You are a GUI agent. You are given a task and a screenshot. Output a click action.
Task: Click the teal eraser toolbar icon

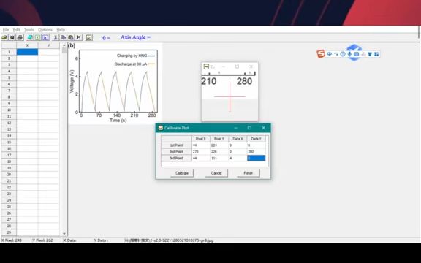tap(30, 37)
